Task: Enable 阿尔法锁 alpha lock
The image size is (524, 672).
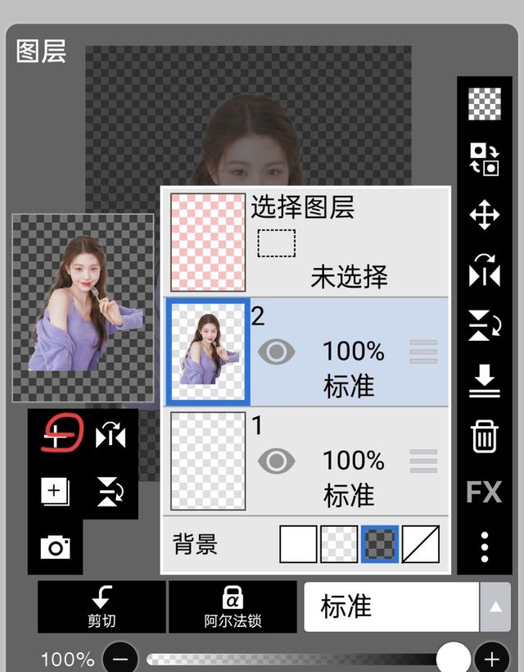Action: click(233, 606)
